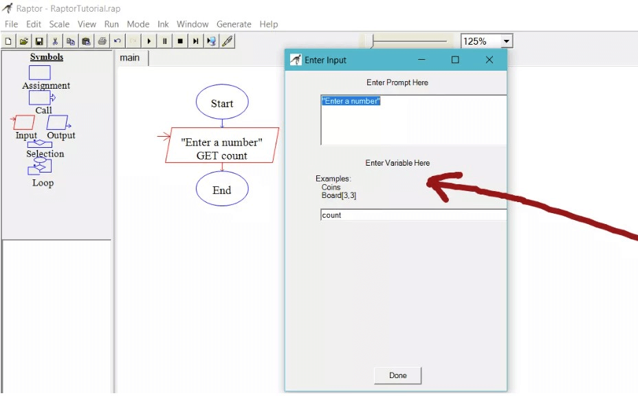Open the Scale menu
Image resolution: width=638 pixels, height=409 pixels.
click(x=59, y=25)
